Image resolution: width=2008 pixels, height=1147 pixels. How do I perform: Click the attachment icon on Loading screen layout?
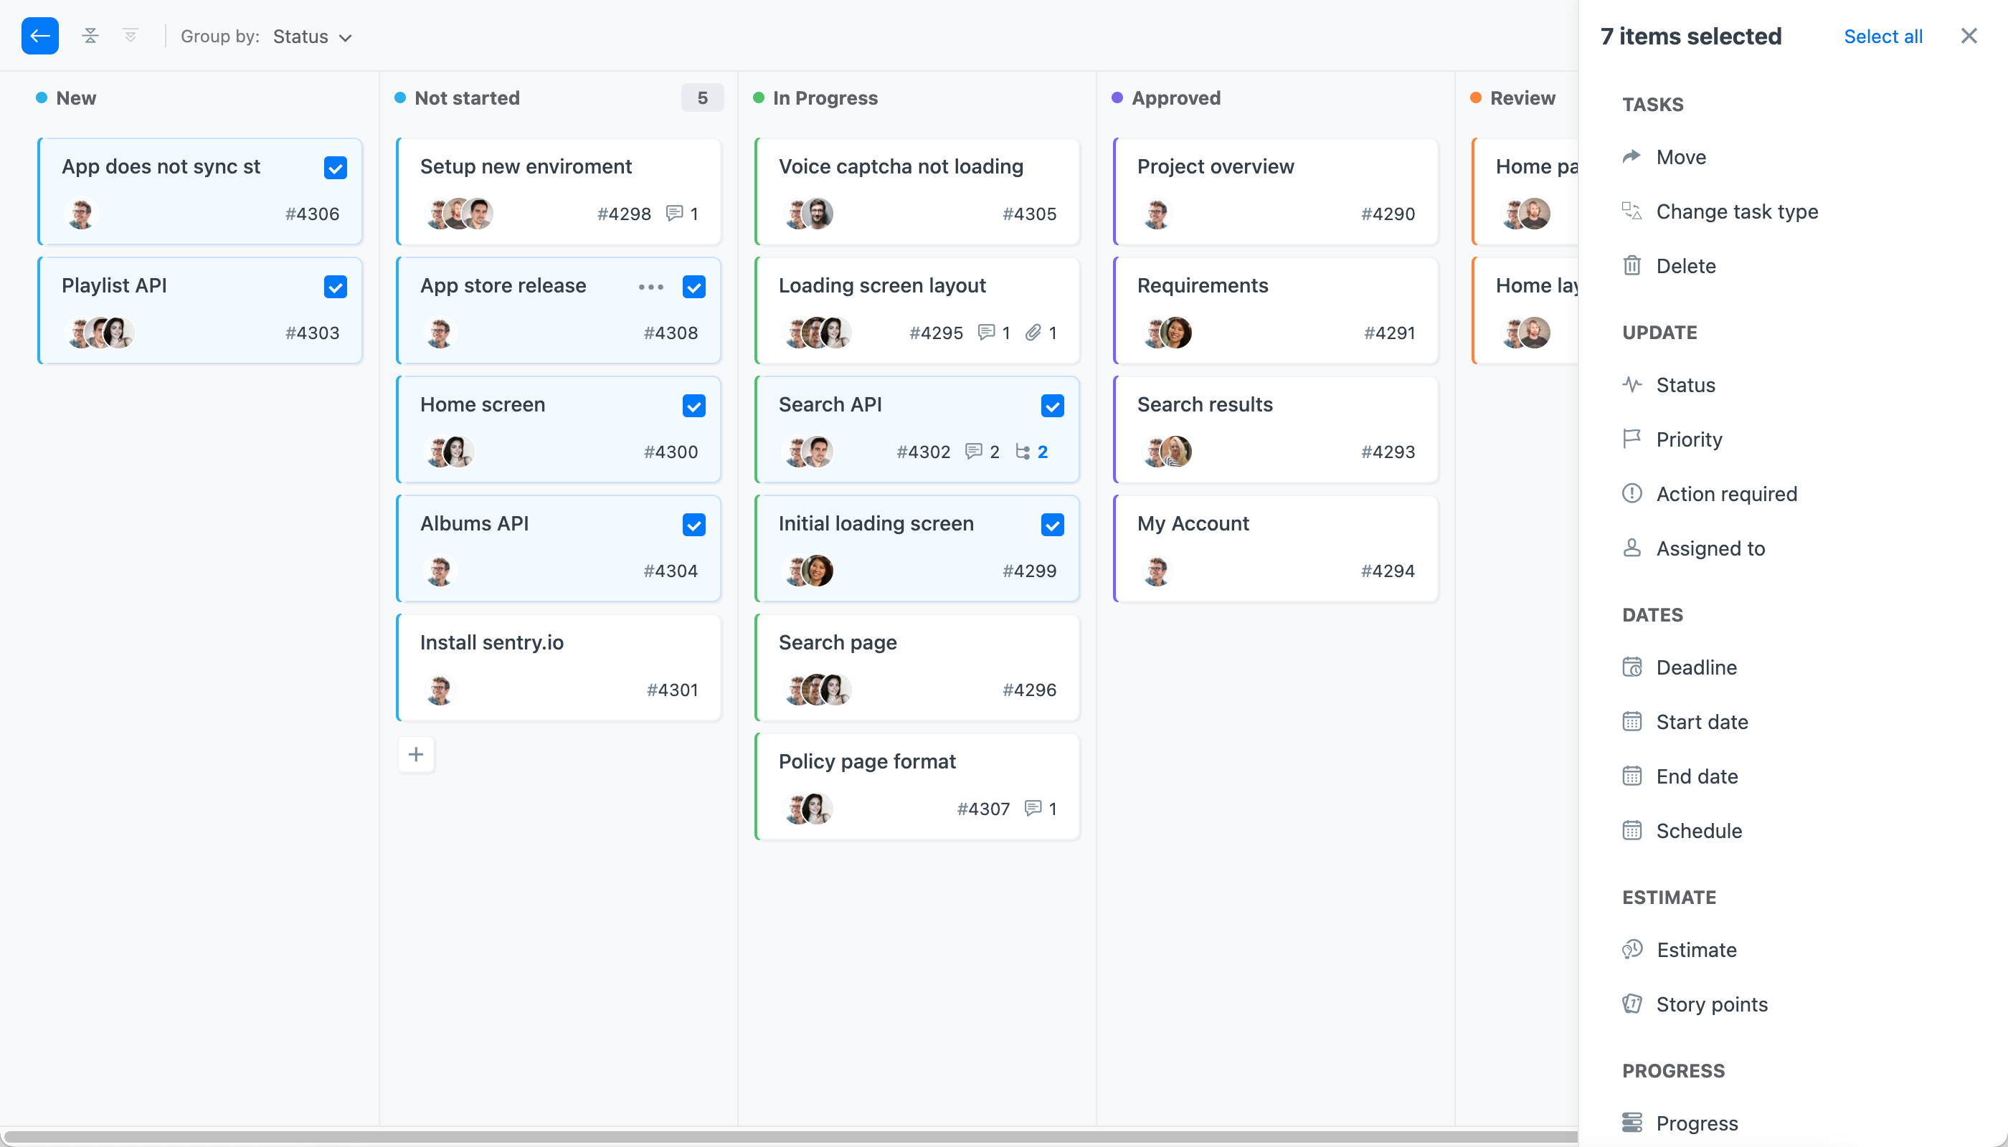click(x=1033, y=333)
